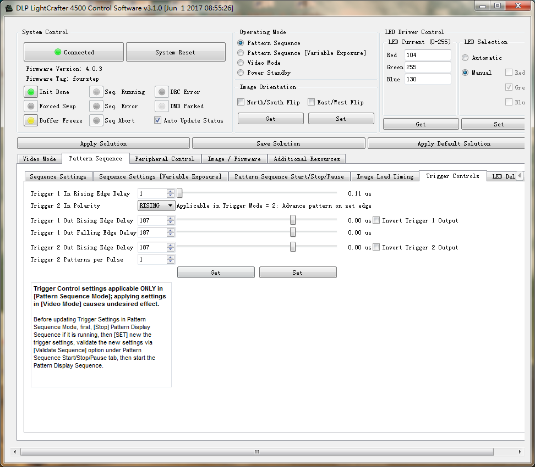Click the Init Done status indicator

(x=31, y=92)
